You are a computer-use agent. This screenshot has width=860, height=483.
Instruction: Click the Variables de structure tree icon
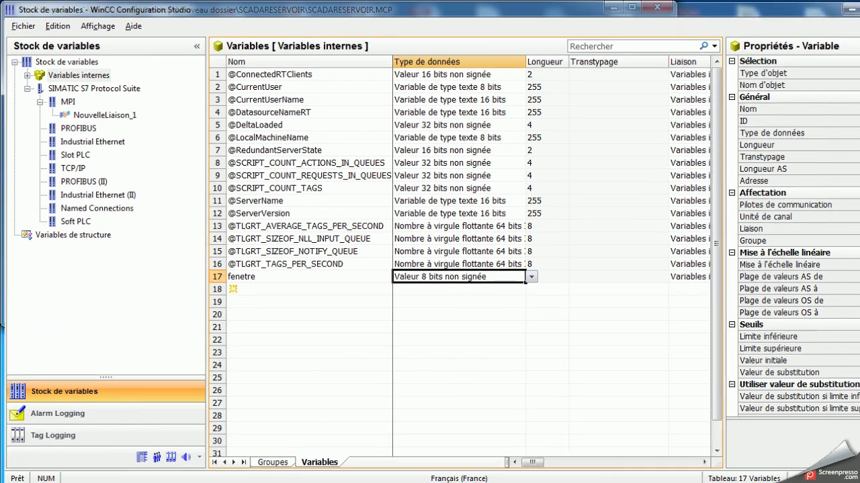pyautogui.click(x=27, y=235)
